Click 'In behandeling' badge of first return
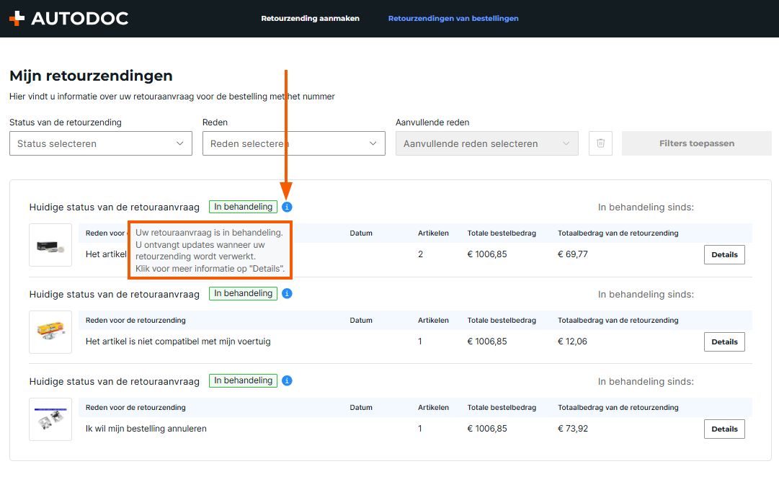Image resolution: width=779 pixels, height=500 pixels. click(x=243, y=207)
